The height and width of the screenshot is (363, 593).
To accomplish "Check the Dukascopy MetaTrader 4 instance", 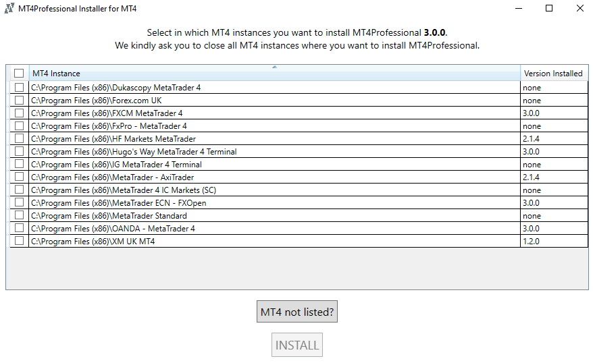I will [x=20, y=87].
